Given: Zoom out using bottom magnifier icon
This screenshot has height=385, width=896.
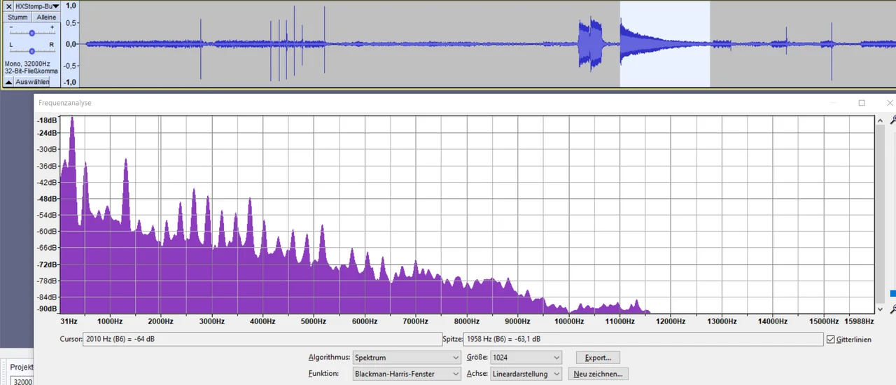Looking at the screenshot, I should 892,309.
